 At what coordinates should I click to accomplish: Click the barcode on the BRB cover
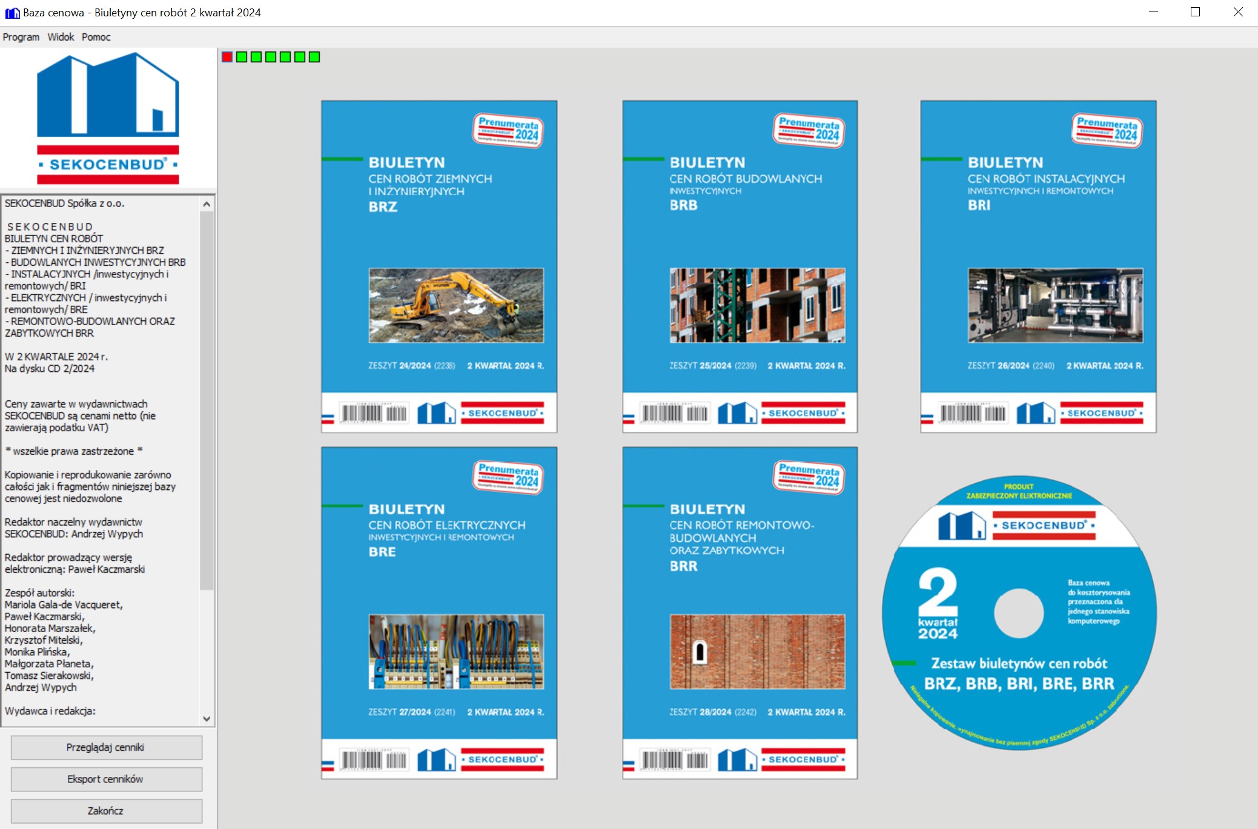coord(675,413)
